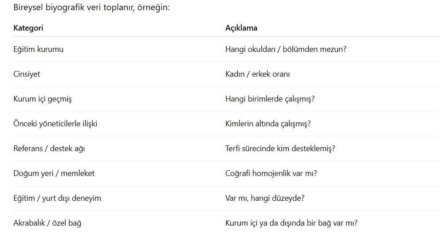Select the Kurum içi geçmiş cell
This screenshot has height=242, width=441.
coord(42,99)
